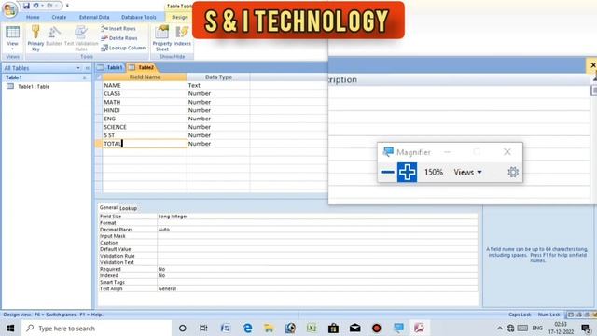The height and width of the screenshot is (336, 597).
Task: Open the Customize Quick Access Toolbar arrow
Action: tap(67, 6)
